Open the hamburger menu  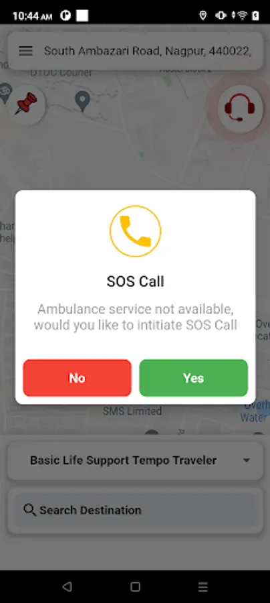tap(25, 51)
